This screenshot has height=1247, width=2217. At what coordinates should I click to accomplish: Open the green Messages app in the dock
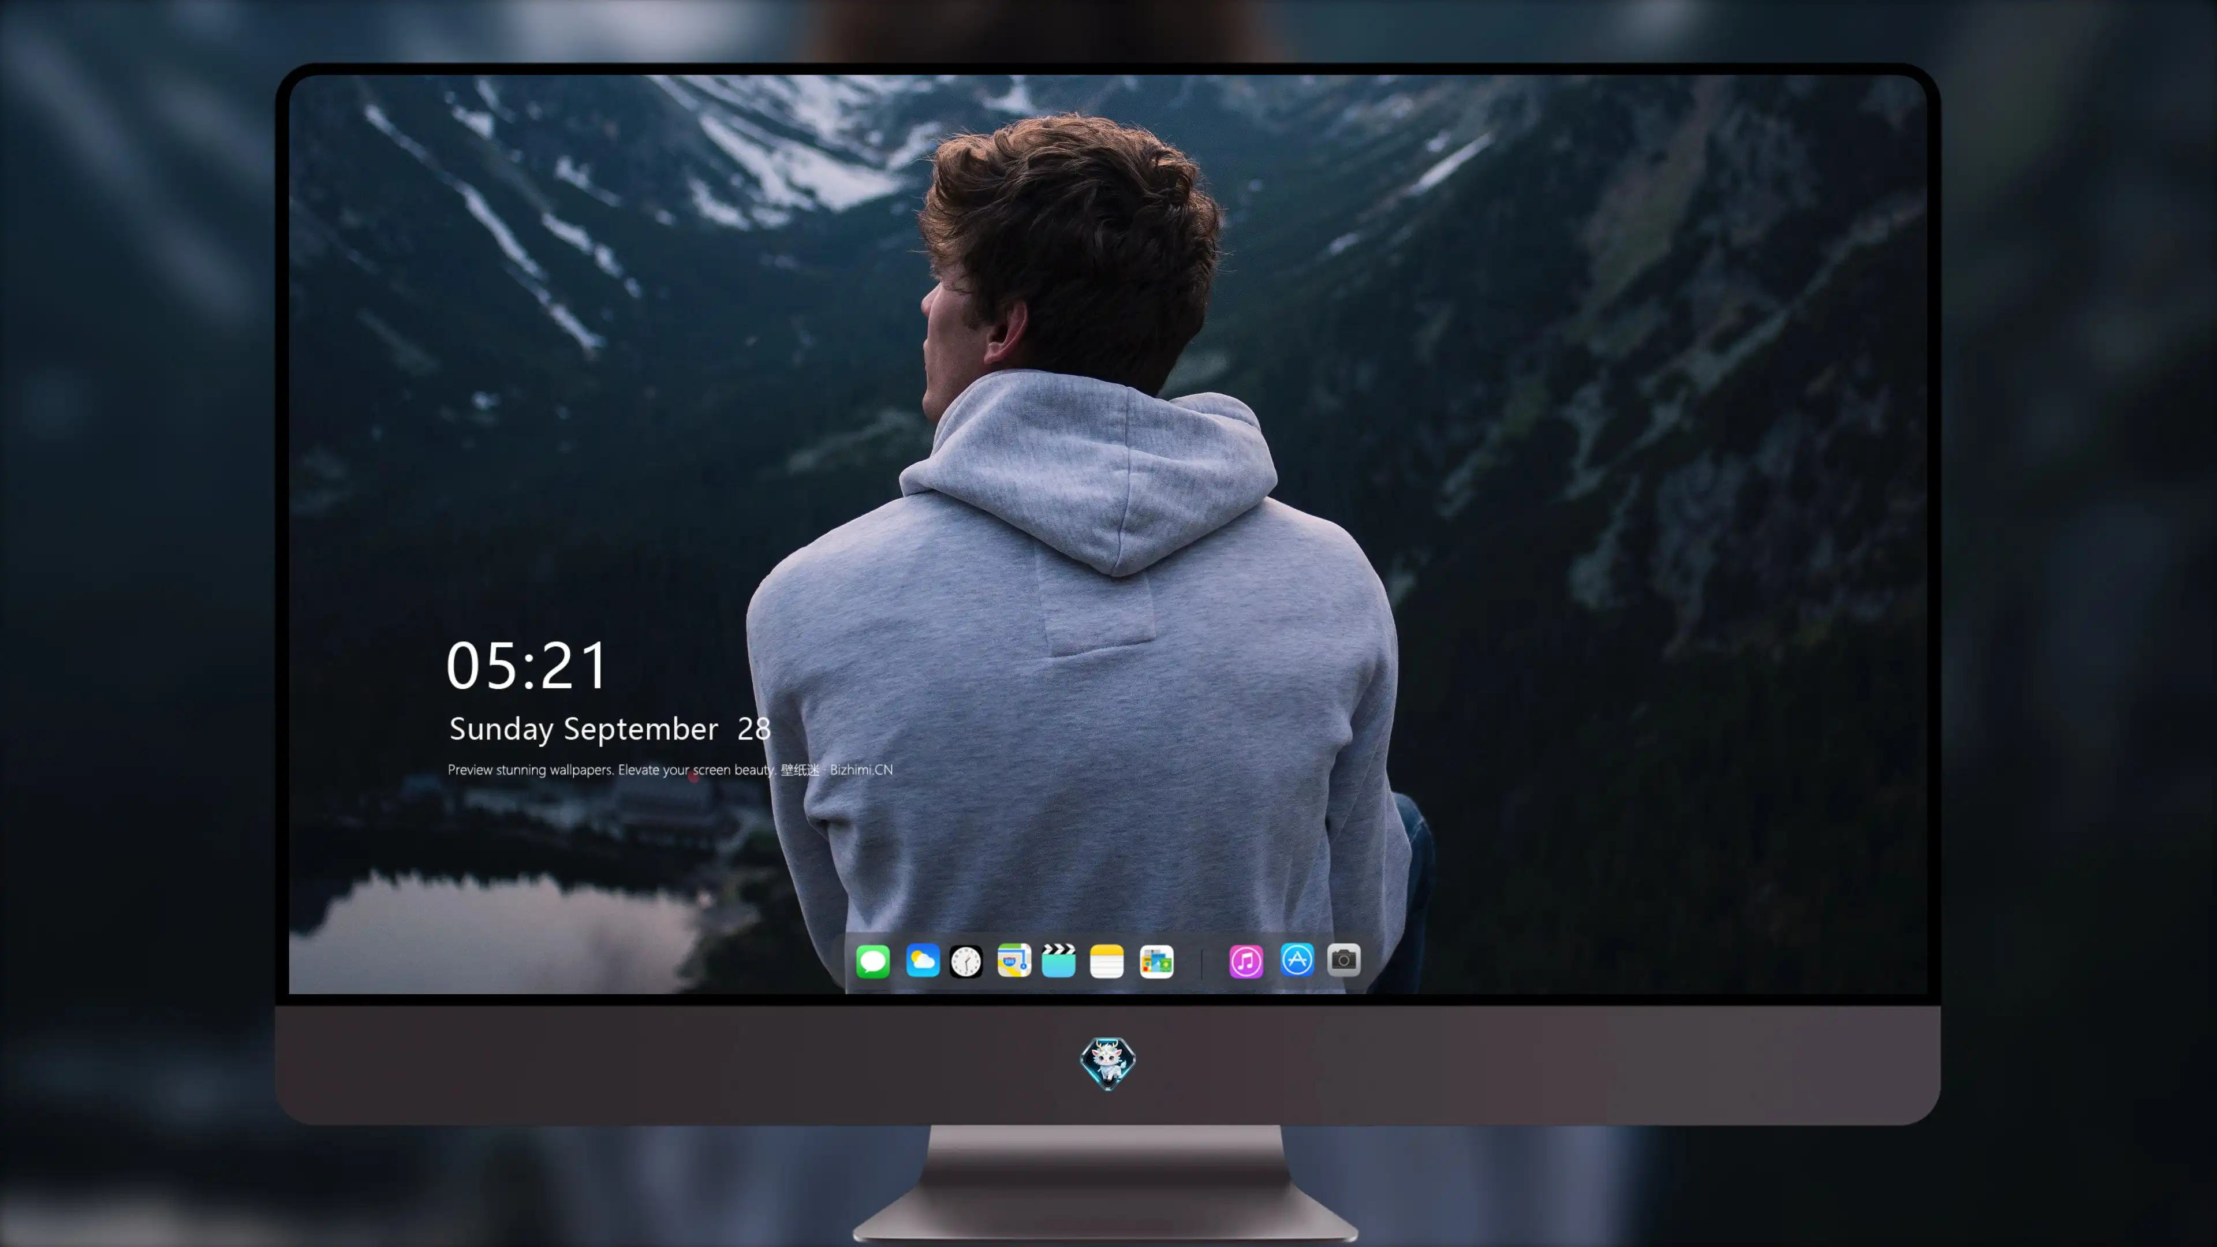click(x=873, y=961)
